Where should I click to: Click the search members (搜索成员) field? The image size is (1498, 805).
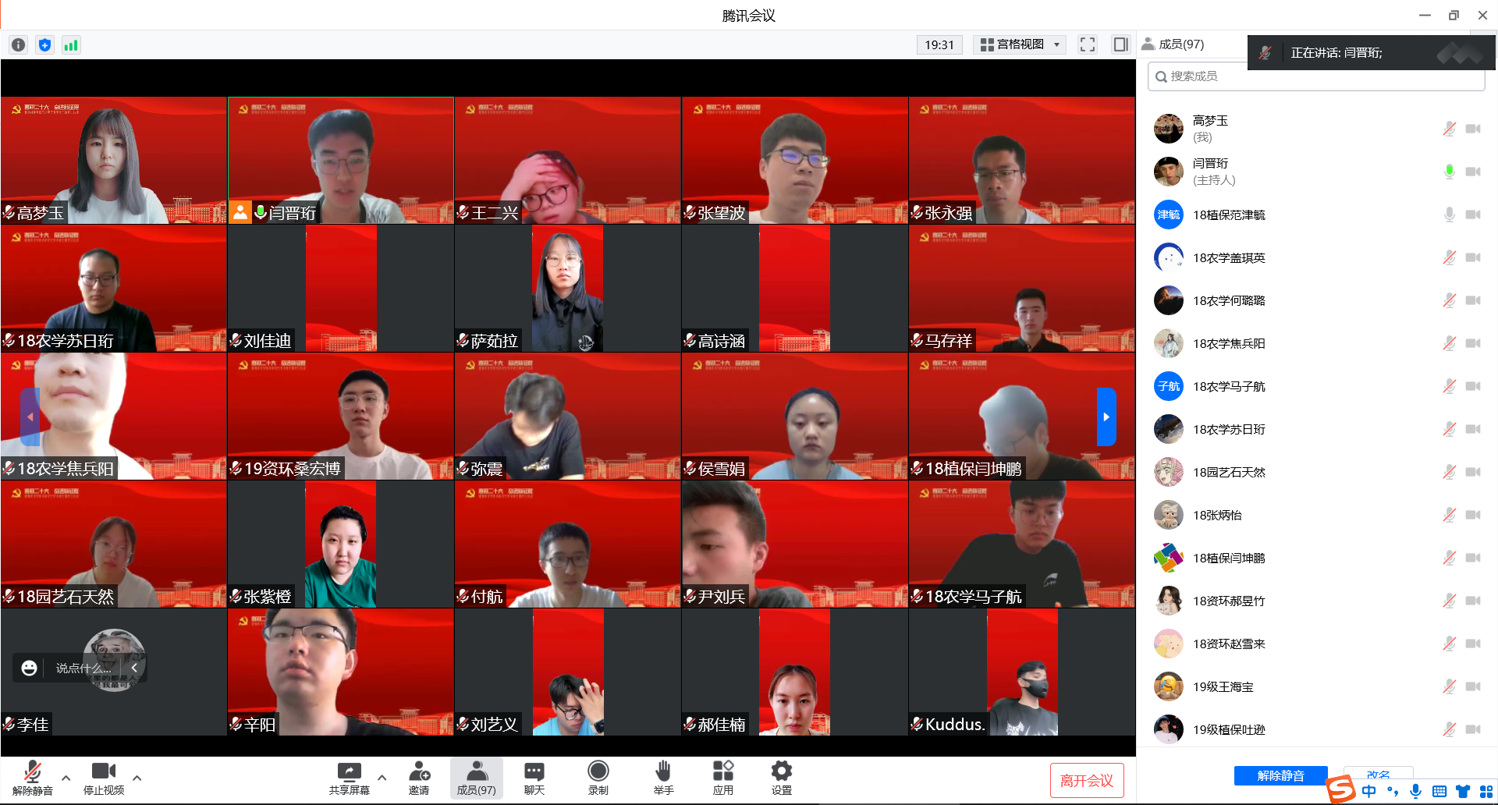(1319, 76)
